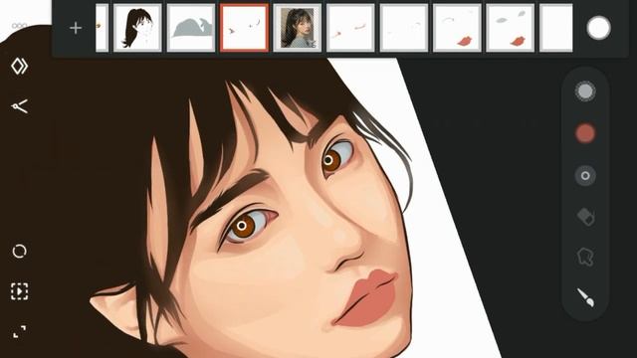Select the red-outlined active layer thumbnail
637x358 pixels.
pos(244,28)
